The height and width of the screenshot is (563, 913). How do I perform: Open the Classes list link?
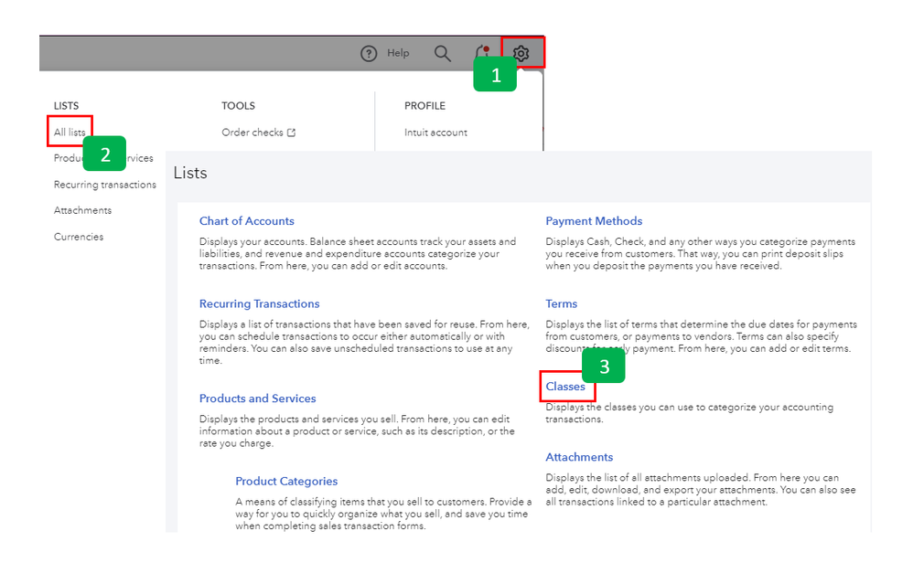point(565,387)
